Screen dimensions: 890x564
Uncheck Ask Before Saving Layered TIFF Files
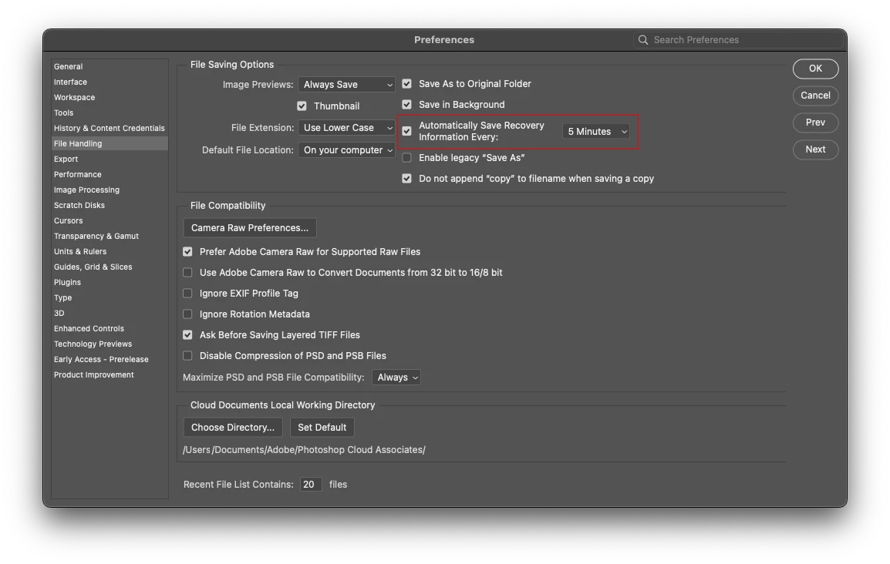(187, 335)
